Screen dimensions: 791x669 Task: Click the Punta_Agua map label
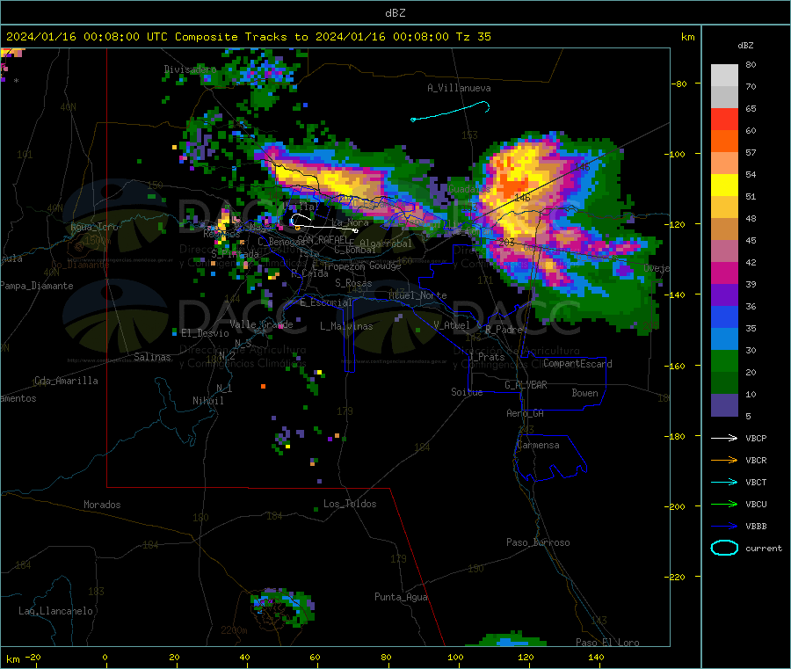[x=401, y=597]
